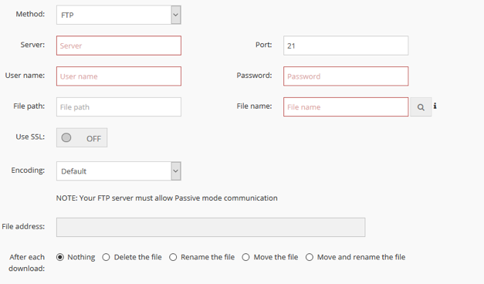Choose Move and rename the file
This screenshot has height=284, width=484.
coord(310,257)
